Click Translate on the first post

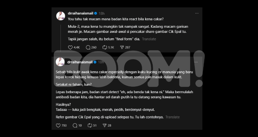click(149, 39)
